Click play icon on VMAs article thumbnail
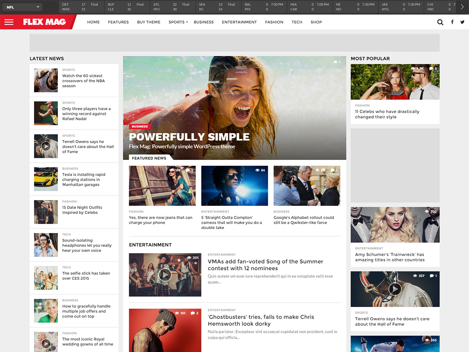The height and width of the screenshot is (352, 469). [x=165, y=275]
